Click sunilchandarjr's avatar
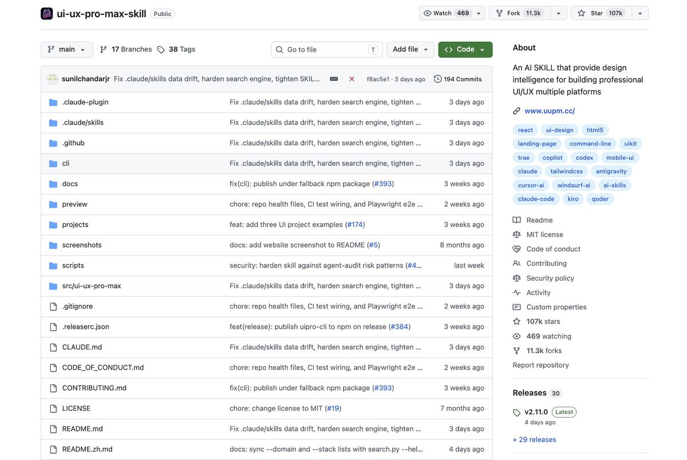This screenshot has height=460, width=687. tap(53, 79)
